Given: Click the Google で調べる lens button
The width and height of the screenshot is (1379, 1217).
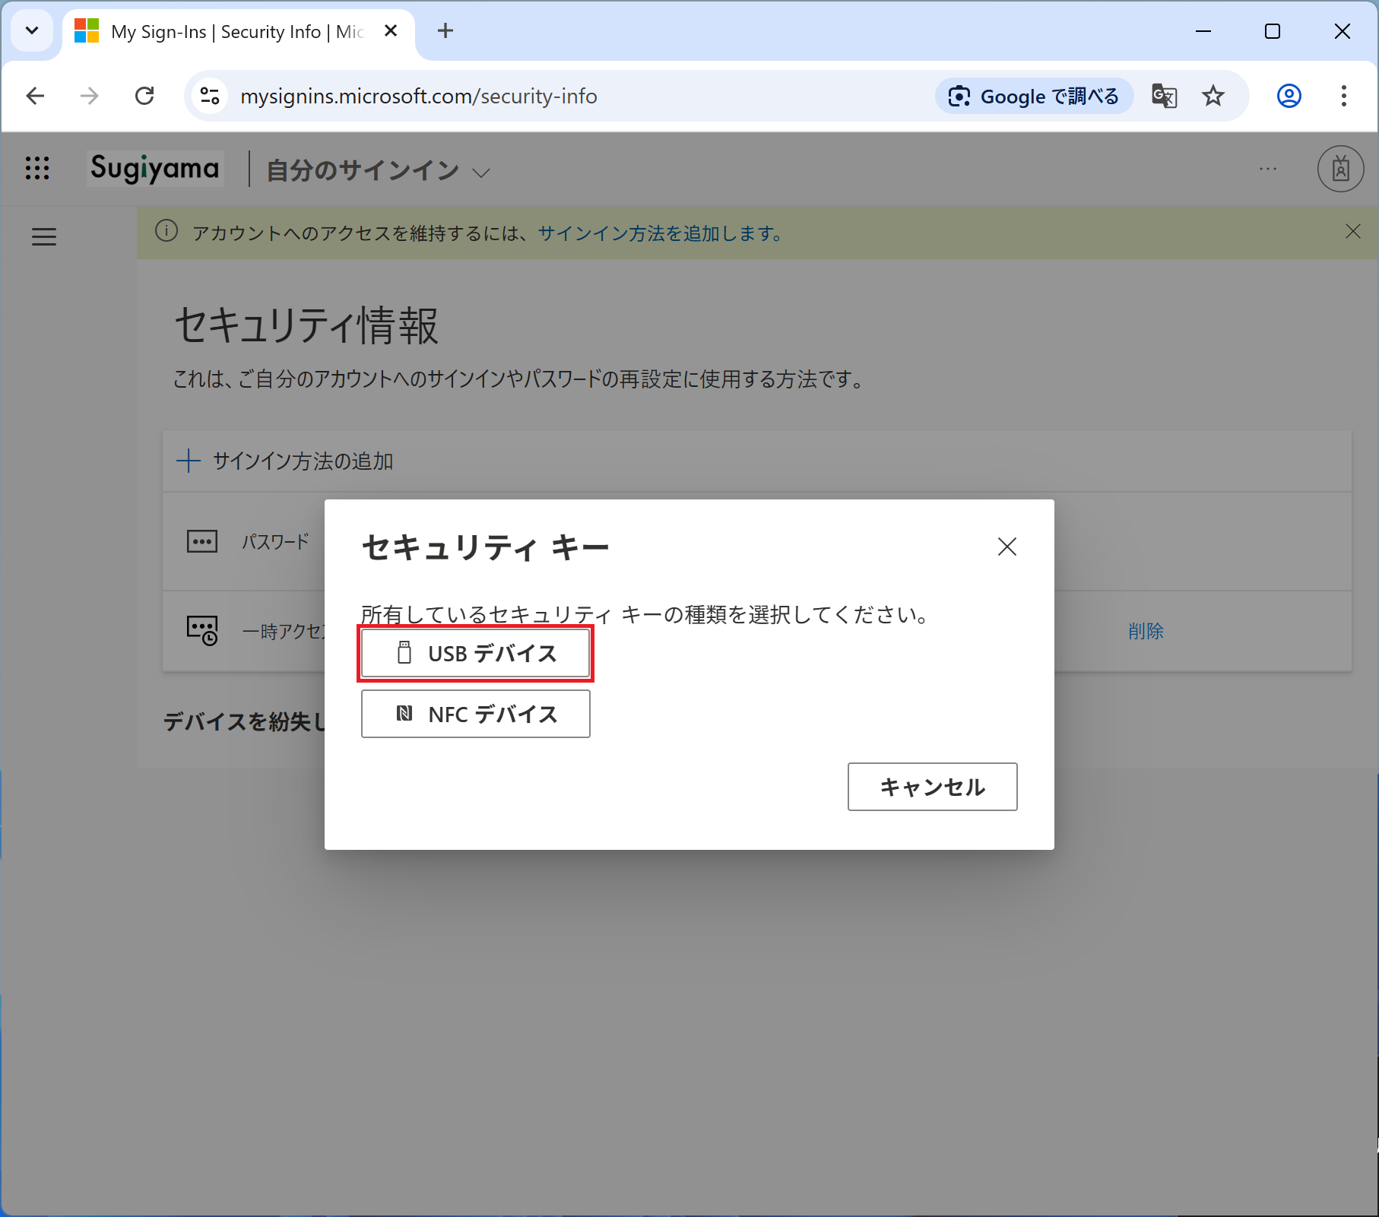Looking at the screenshot, I should (x=1034, y=96).
